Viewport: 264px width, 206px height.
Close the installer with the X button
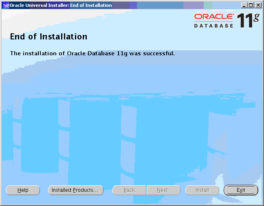258,5
